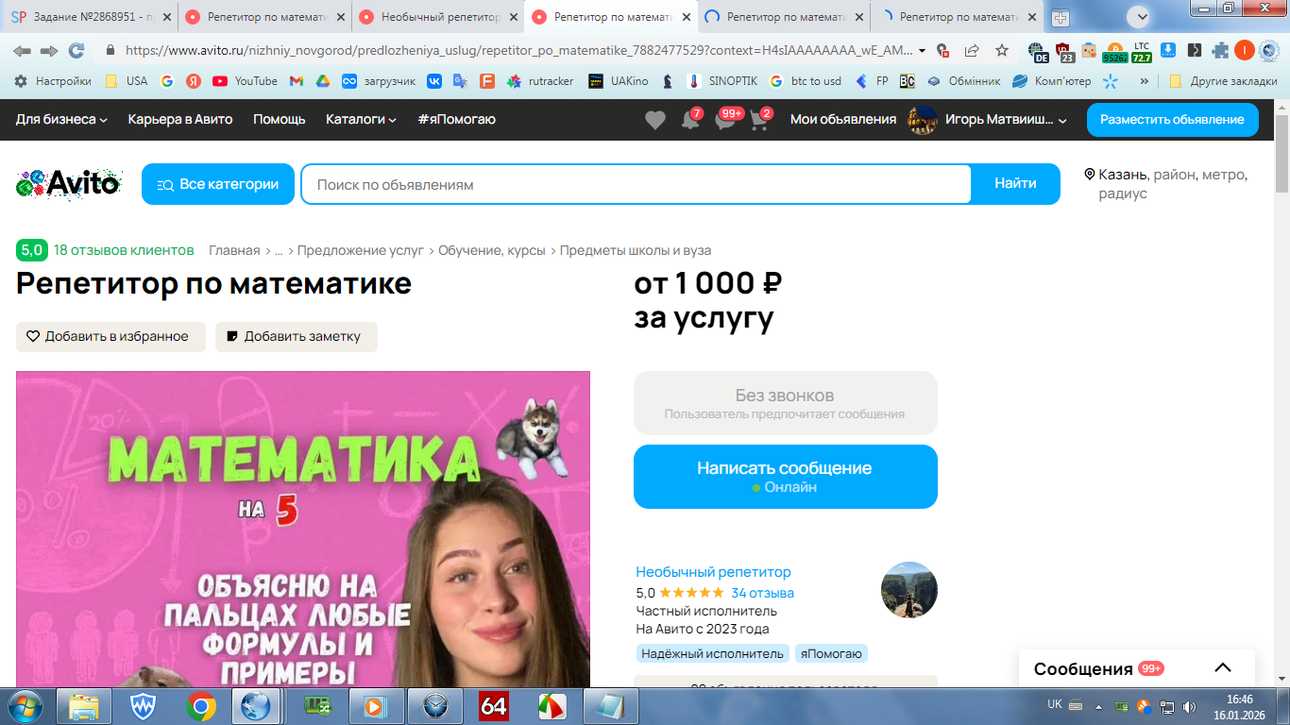Open the VK bookmark icon
1290x725 pixels.
(x=434, y=81)
